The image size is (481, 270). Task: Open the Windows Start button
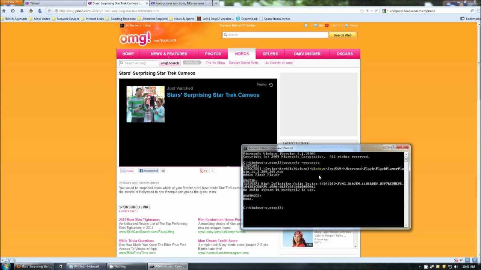pyautogui.click(x=6, y=266)
